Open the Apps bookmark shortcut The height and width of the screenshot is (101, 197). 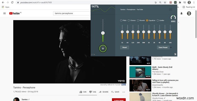[6, 7]
